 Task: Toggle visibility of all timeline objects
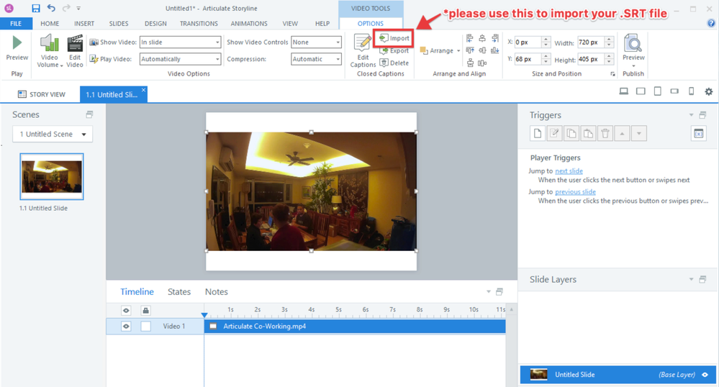coord(126,311)
